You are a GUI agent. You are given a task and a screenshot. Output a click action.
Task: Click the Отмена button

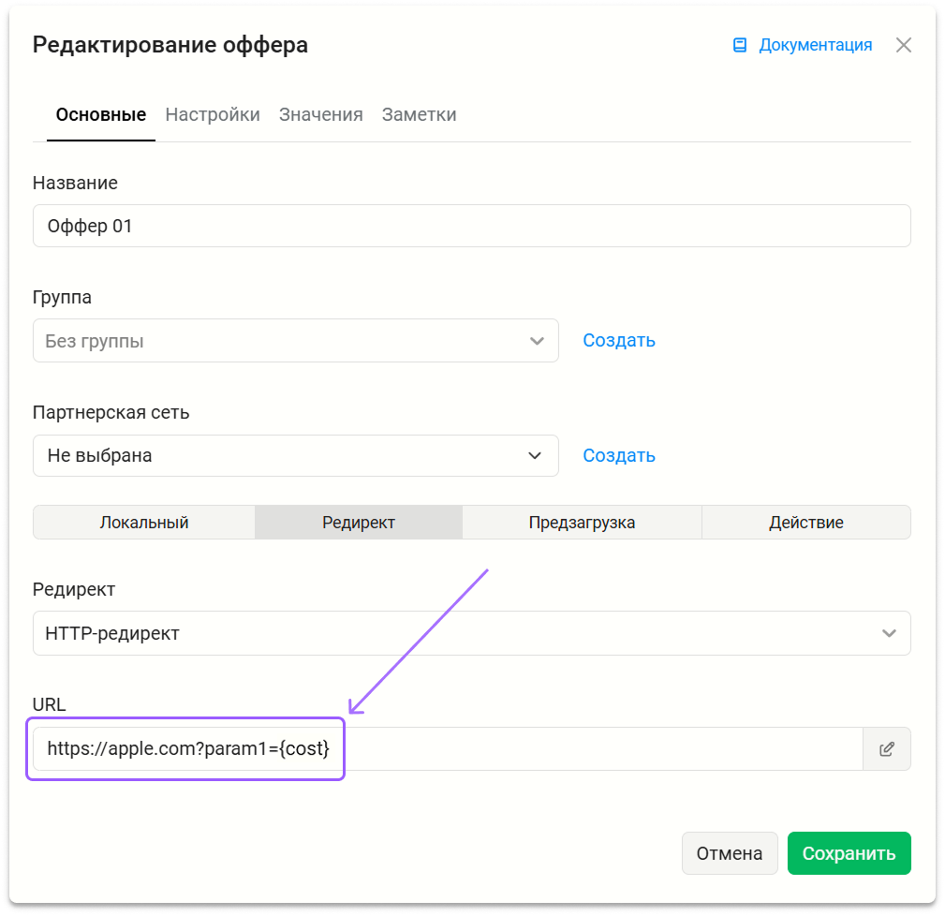[730, 853]
